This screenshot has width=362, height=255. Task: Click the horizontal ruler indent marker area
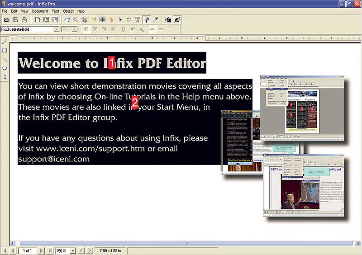[111, 38]
